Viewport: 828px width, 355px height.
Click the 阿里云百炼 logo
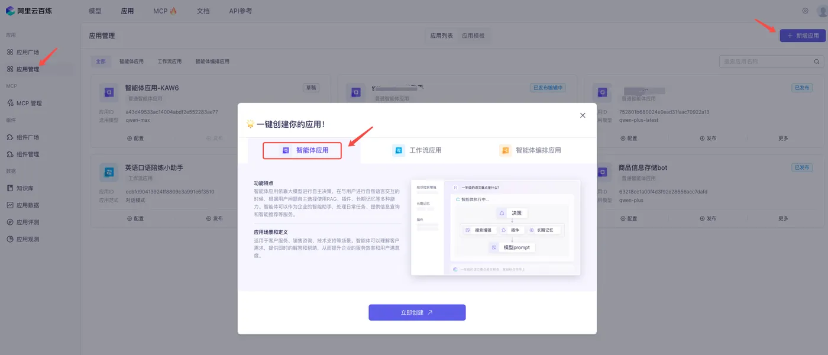pyautogui.click(x=28, y=11)
